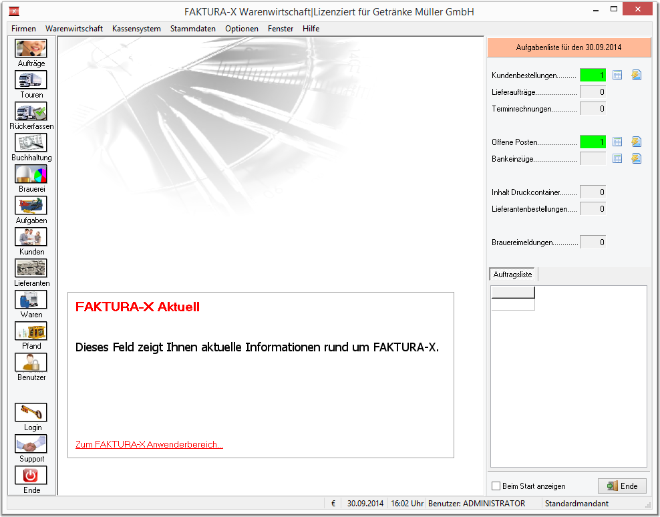Open the Aufgaben icon
This screenshot has height=517, width=660.
pos(31,206)
